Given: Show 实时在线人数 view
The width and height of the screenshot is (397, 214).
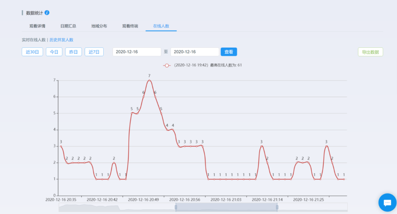Looking at the screenshot, I should (x=33, y=40).
